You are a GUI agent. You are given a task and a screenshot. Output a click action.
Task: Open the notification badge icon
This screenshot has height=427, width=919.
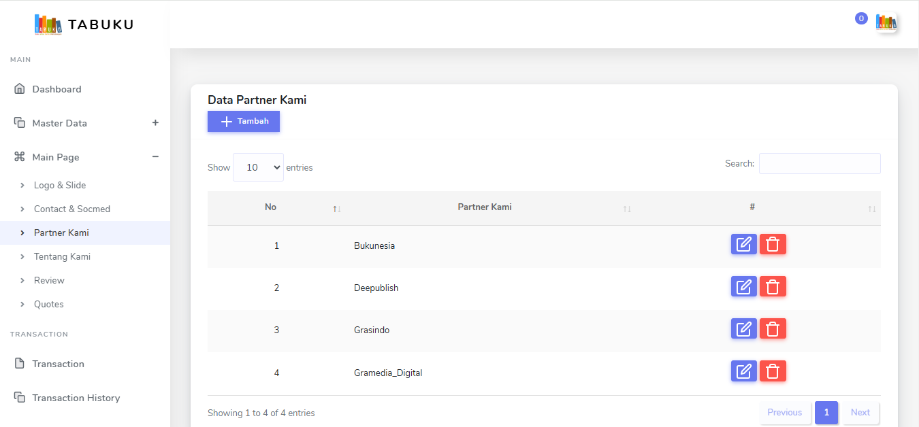pos(860,19)
